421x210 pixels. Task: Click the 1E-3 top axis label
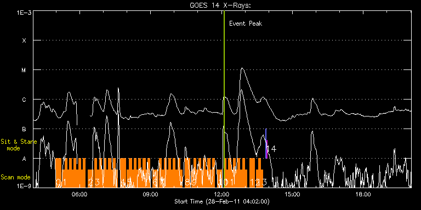[x=24, y=13]
